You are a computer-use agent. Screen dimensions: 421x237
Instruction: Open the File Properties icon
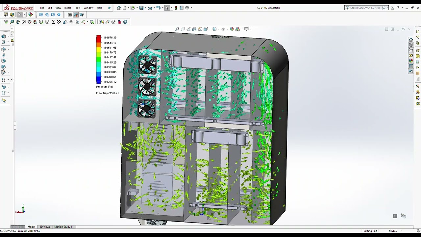coord(181,8)
